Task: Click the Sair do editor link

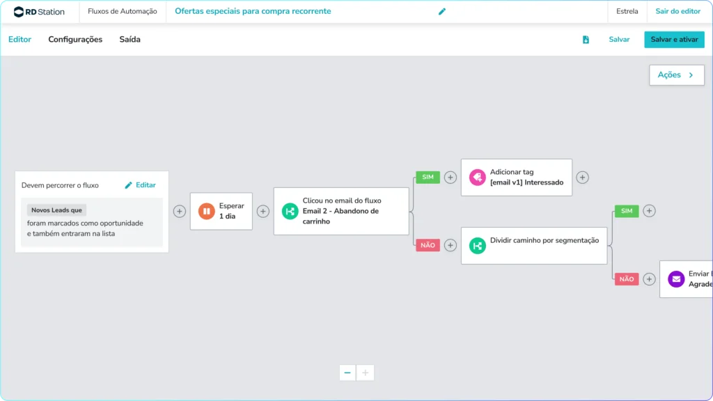Action: click(x=678, y=11)
